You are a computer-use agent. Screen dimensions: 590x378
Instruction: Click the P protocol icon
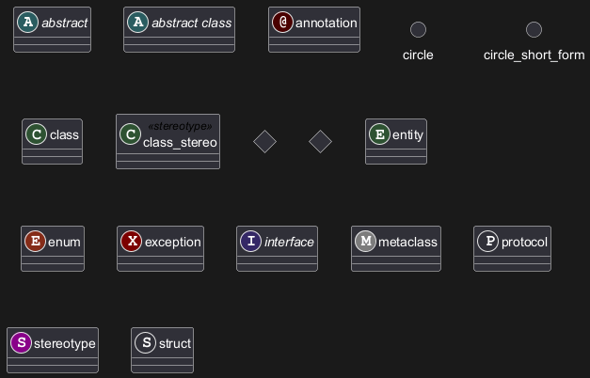click(488, 242)
